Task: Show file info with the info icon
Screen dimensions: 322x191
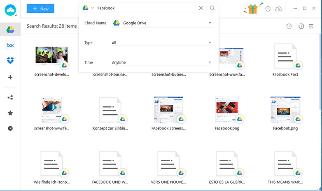Action: point(301,26)
